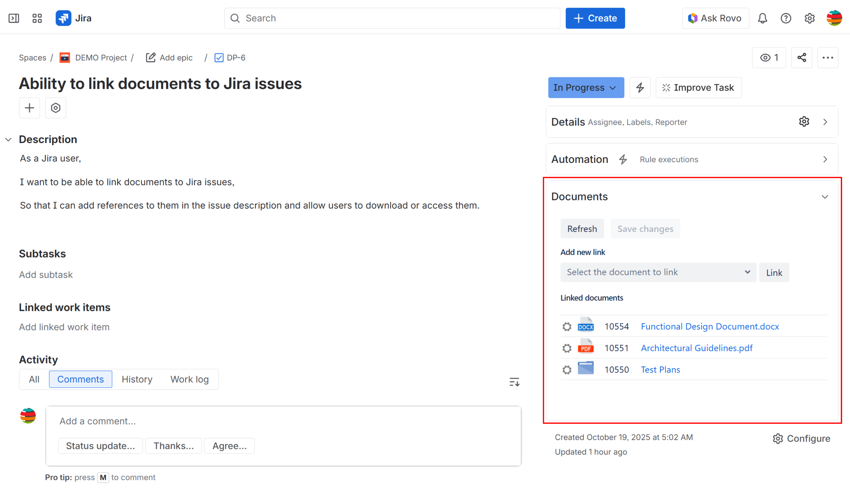The height and width of the screenshot is (498, 850).
Task: Click the help question mark icon
Action: [786, 18]
